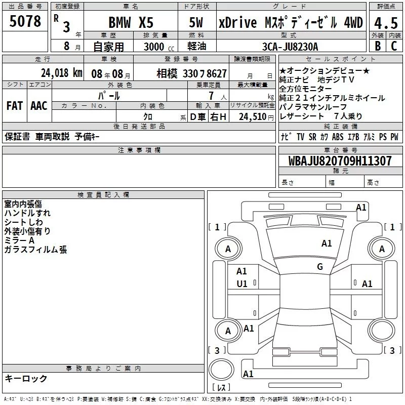Click PW in genuine equipment row
Screen dimensions: 405x405
click(394, 137)
